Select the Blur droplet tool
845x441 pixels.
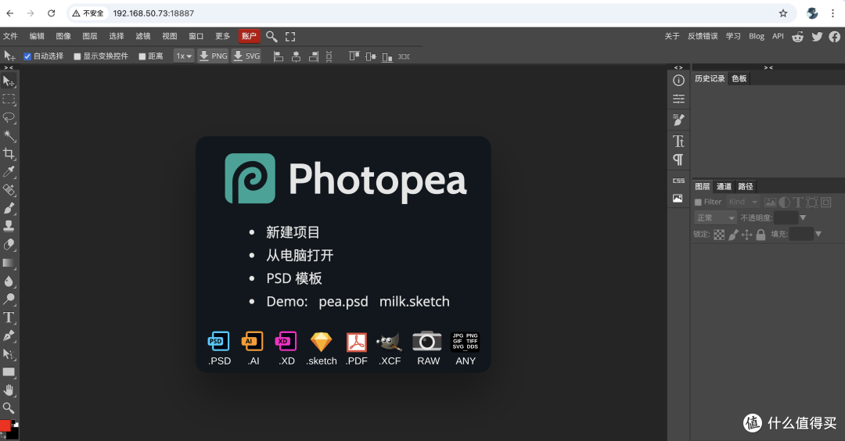(x=9, y=281)
